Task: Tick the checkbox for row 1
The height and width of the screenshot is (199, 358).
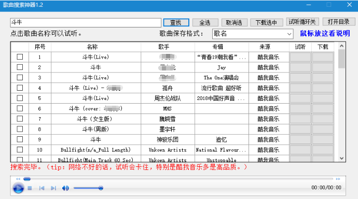Action: pos(20,57)
